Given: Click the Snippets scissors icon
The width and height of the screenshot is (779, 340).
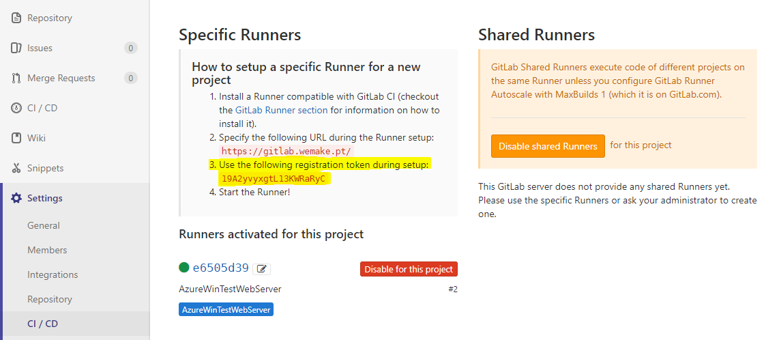Looking at the screenshot, I should coord(16,169).
